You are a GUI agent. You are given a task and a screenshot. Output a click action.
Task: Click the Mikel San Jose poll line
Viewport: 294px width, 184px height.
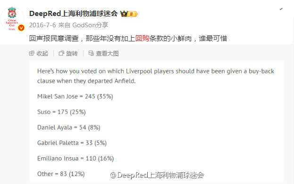click(x=75, y=96)
